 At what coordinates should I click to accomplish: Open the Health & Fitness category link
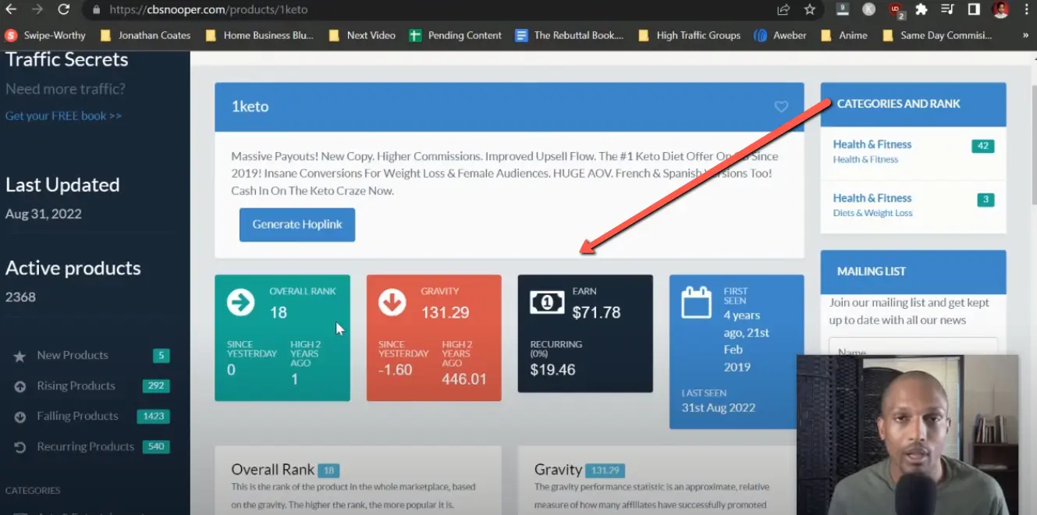coord(872,144)
